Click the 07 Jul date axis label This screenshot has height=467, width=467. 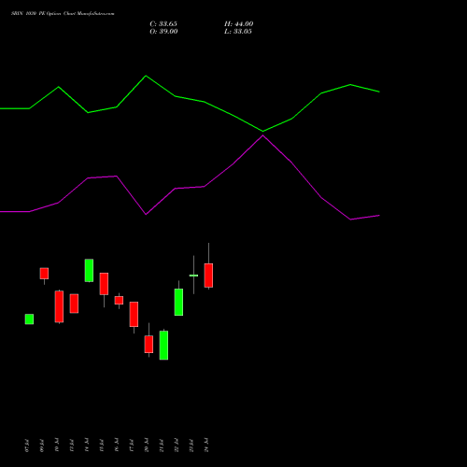(x=27, y=446)
